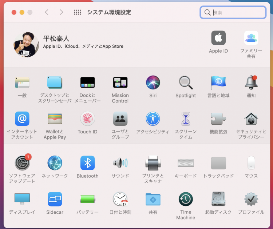Open ユーザとグループ preferences
This screenshot has height=229, width=273.
pos(120,119)
